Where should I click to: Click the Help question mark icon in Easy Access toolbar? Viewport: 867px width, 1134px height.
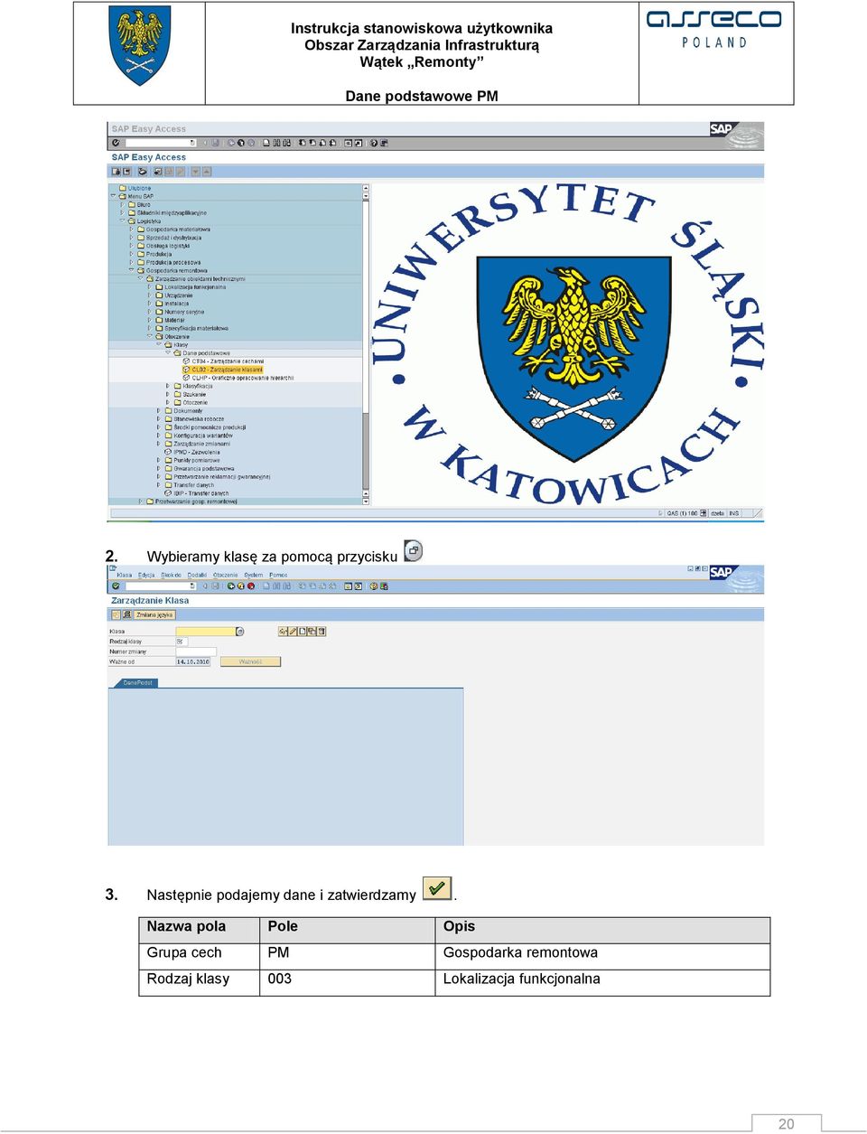(374, 143)
